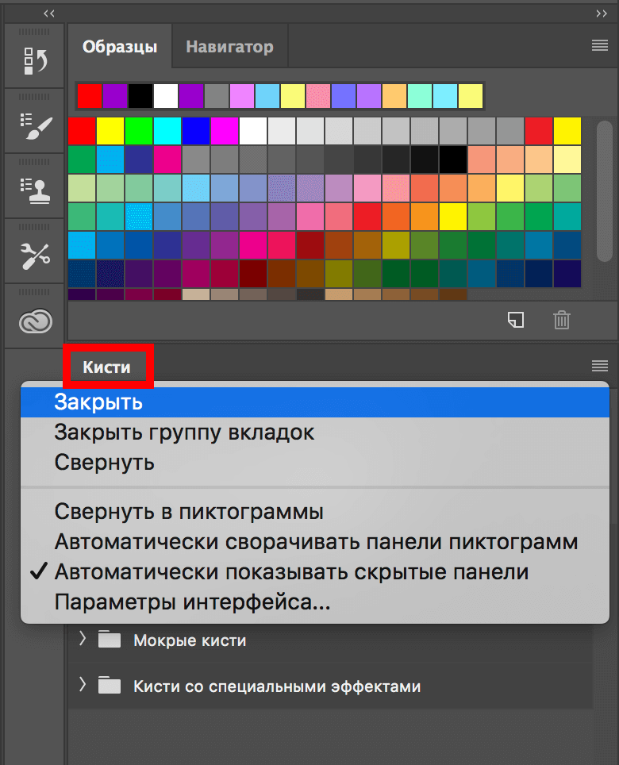619x765 pixels.
Task: Collapse panels via right double-arrow
Action: [602, 13]
